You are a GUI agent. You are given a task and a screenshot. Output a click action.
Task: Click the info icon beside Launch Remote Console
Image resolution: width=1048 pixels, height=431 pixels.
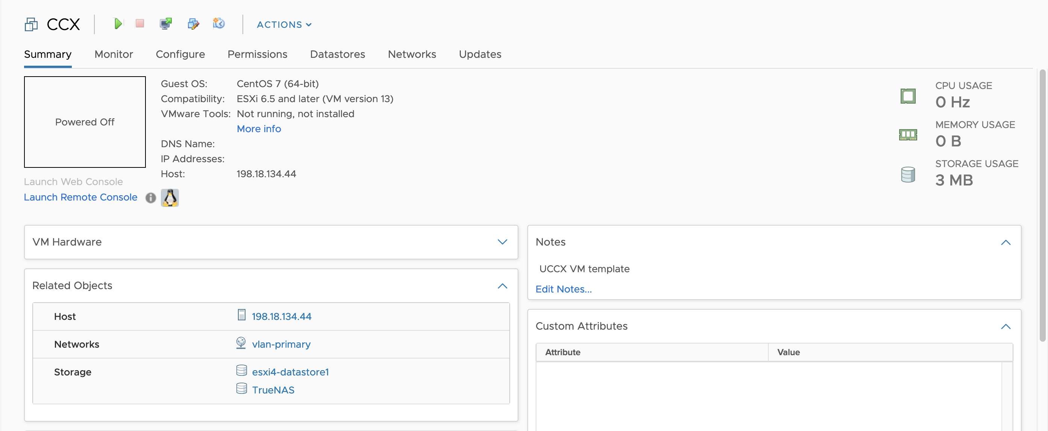pos(150,198)
